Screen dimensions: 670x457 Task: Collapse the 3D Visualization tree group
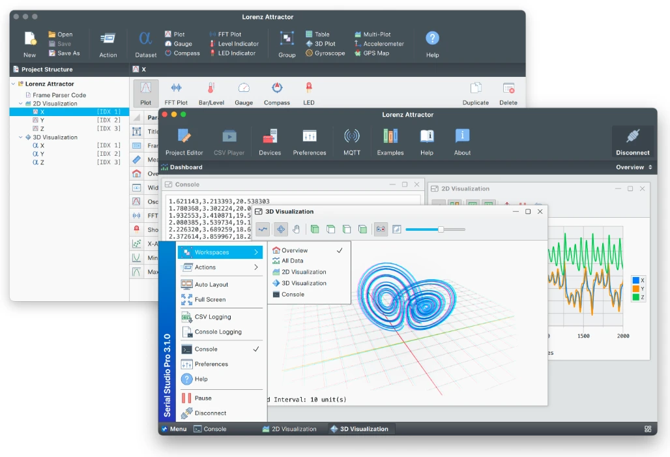(20, 137)
